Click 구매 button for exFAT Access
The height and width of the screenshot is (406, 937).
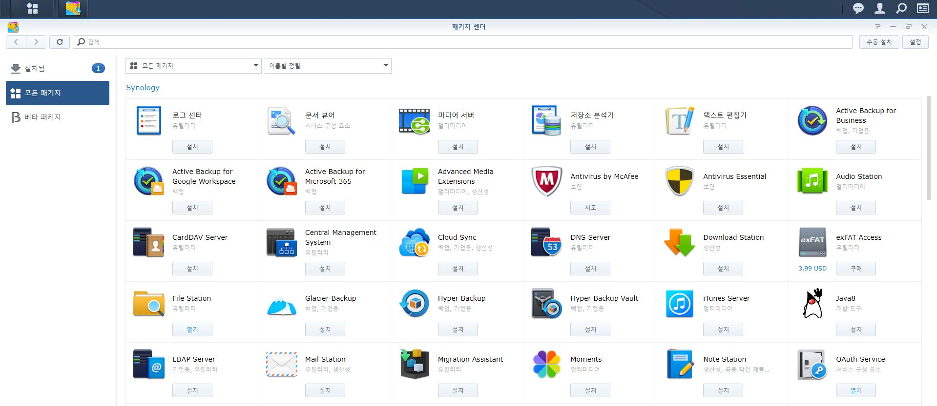856,269
